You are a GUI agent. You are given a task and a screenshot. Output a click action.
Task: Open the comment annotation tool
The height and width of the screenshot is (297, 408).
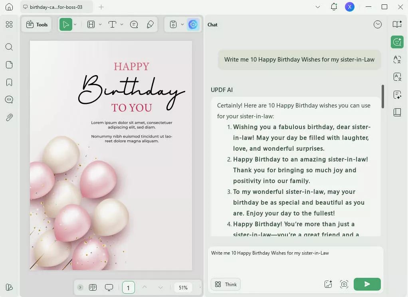click(x=134, y=24)
